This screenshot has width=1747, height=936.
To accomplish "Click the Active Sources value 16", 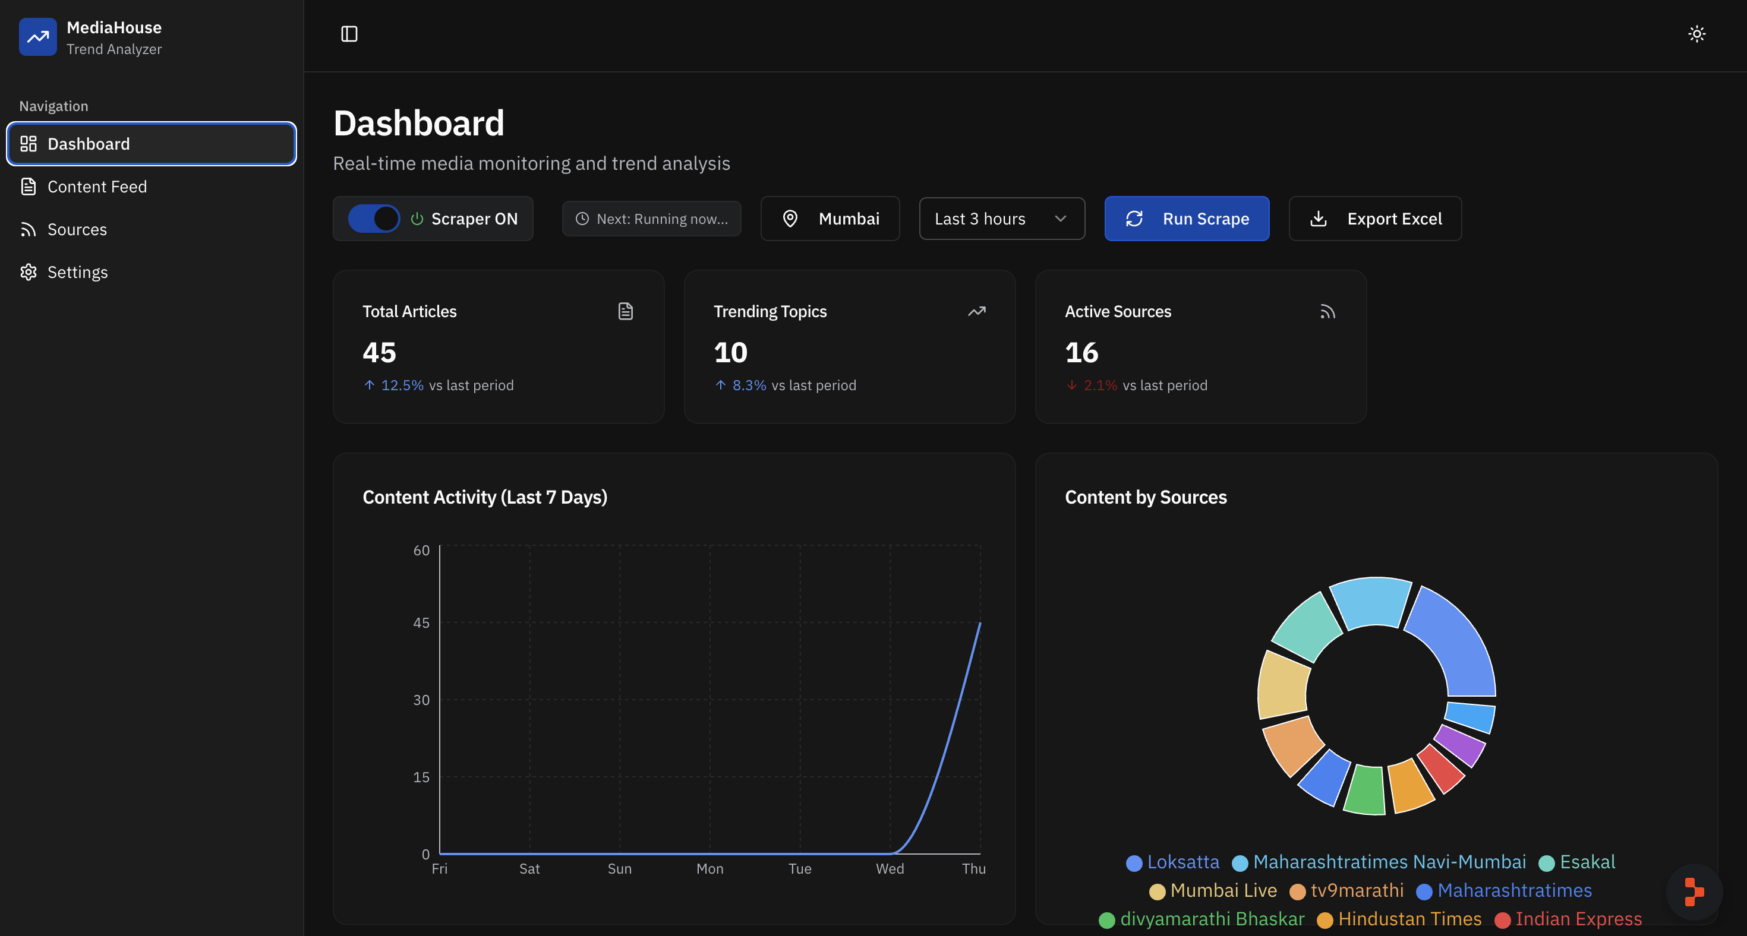I will [x=1081, y=352].
